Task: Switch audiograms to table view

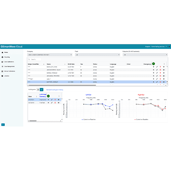Action: coord(38,90)
